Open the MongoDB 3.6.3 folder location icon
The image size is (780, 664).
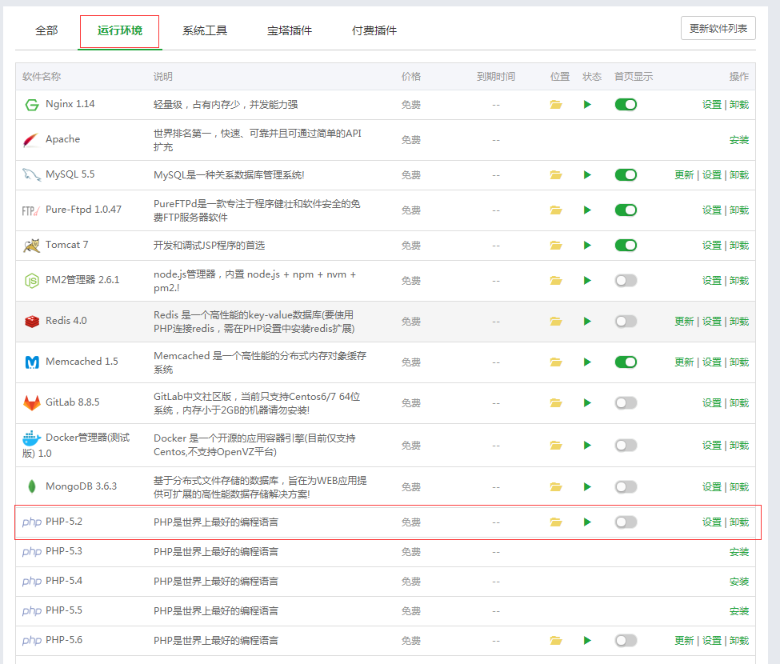point(556,487)
